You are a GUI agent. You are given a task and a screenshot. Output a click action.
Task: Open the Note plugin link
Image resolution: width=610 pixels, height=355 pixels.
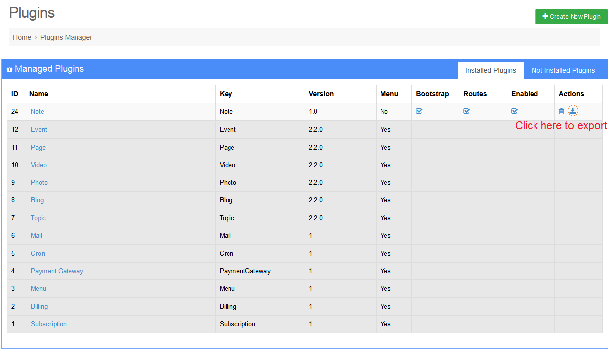click(37, 111)
